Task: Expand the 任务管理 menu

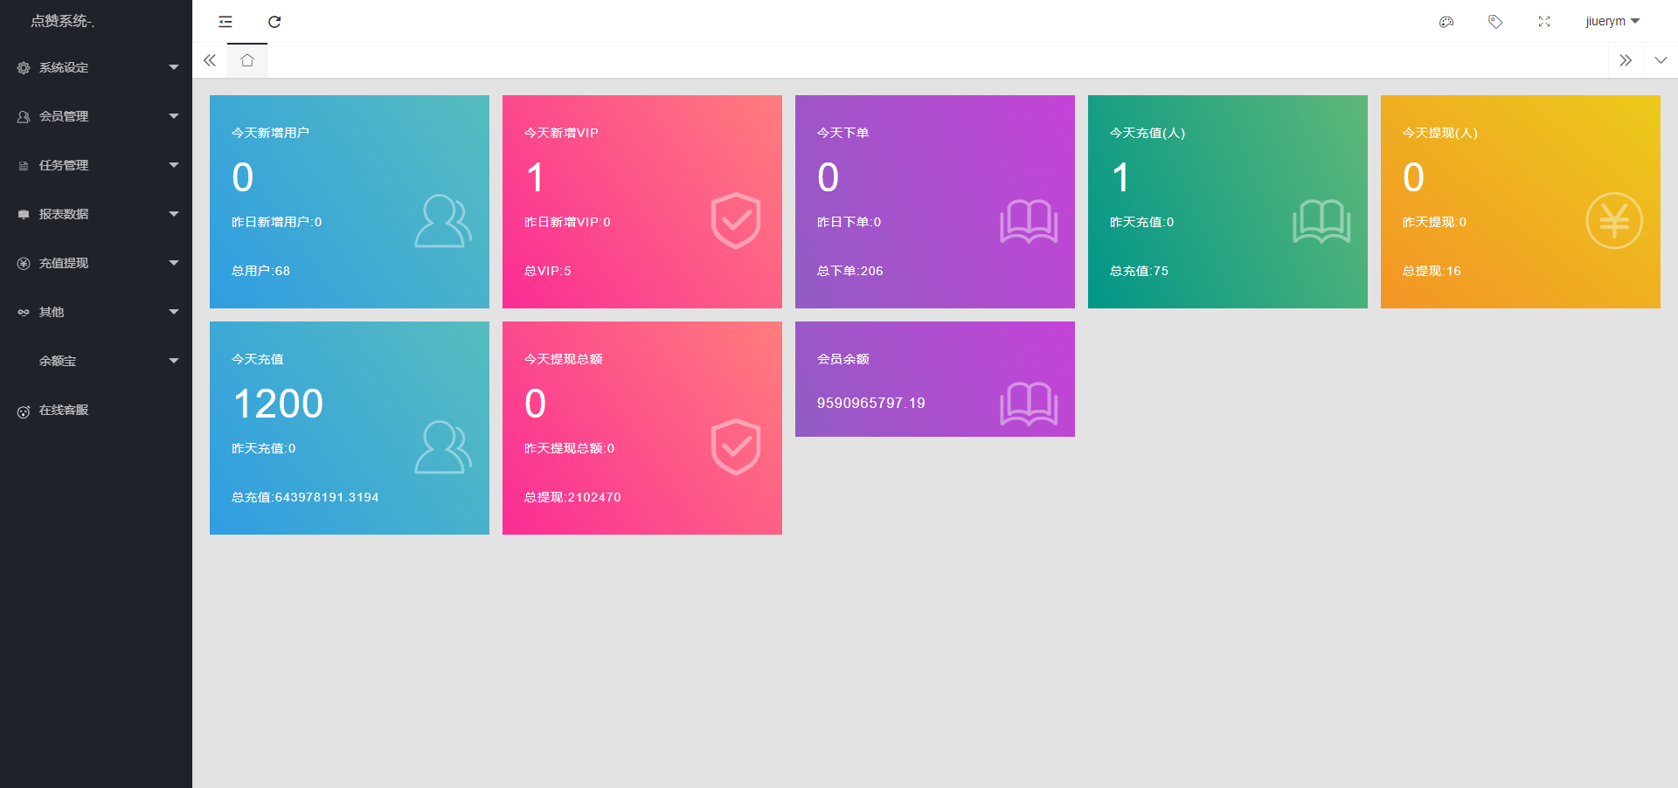Action: click(x=96, y=165)
